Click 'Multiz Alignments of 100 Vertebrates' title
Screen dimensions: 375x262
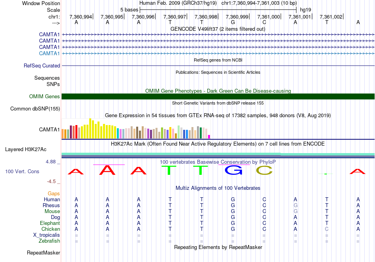[x=218, y=188]
